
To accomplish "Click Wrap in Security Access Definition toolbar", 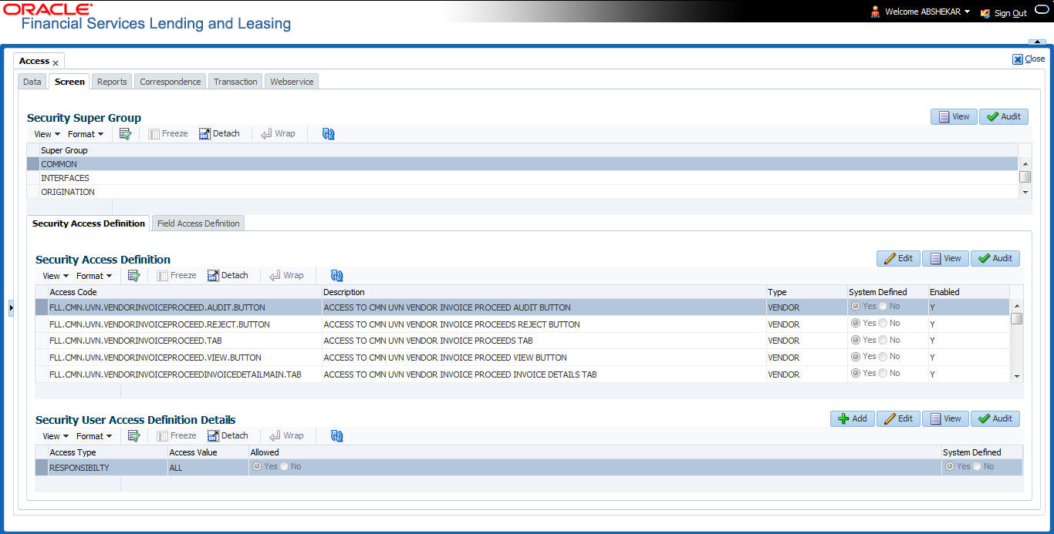I will pos(286,275).
